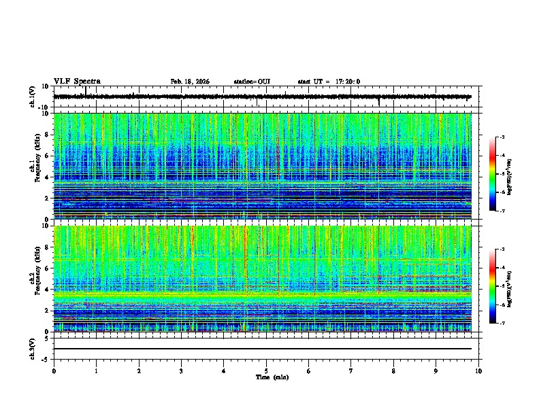The width and height of the screenshot is (539, 416).
Task: Click the ch.1 color bar log(PSD) label
Action: pyautogui.click(x=510, y=177)
